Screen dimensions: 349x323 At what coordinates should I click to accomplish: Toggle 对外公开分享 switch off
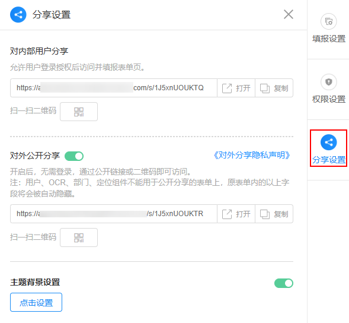[x=74, y=156]
